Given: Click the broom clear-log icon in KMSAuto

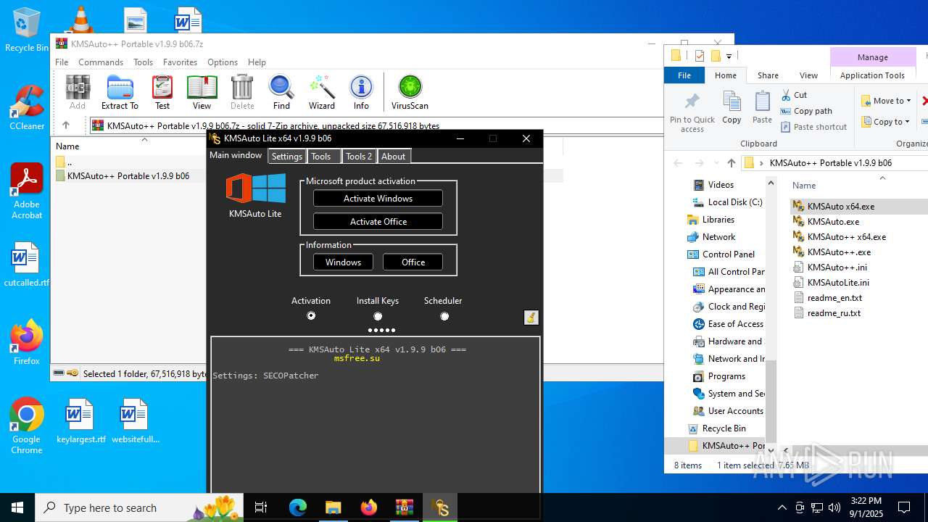Looking at the screenshot, I should [531, 317].
